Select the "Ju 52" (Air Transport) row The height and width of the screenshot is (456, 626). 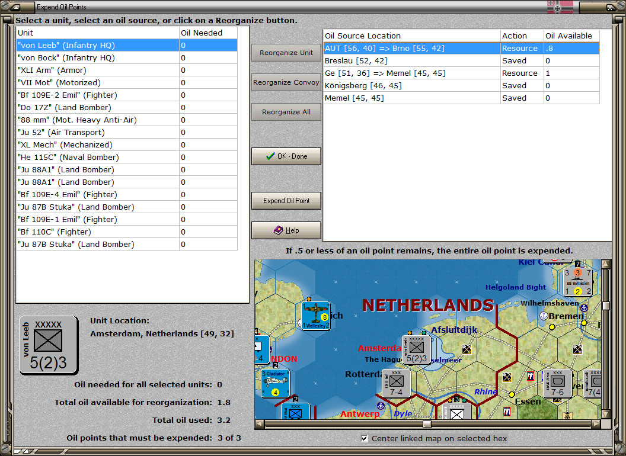point(127,132)
